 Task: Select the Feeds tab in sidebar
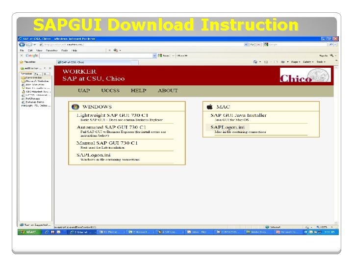click(38, 74)
